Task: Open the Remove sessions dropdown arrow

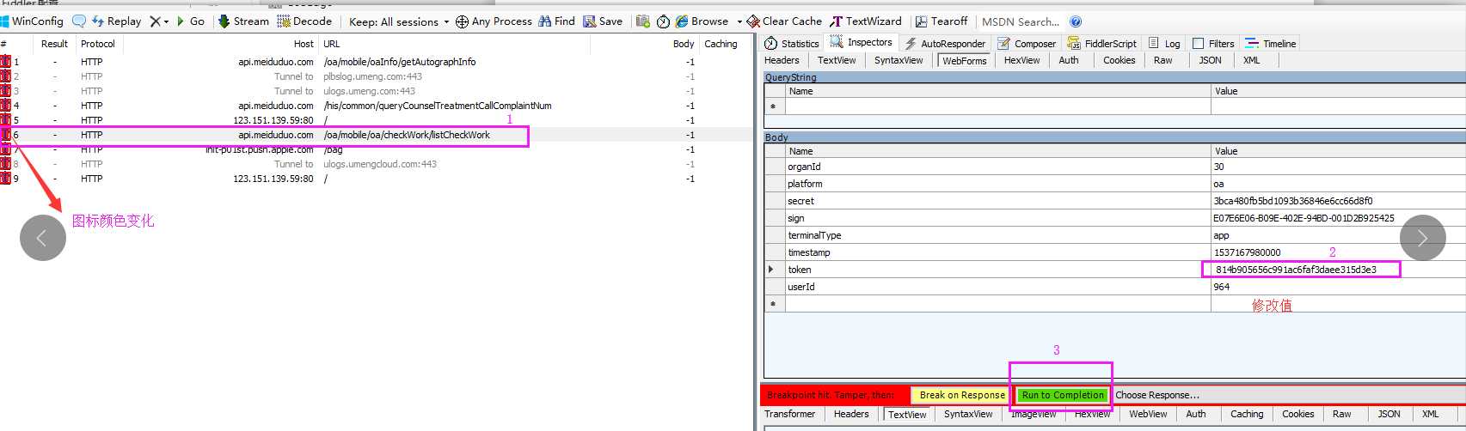Action: pos(166,21)
